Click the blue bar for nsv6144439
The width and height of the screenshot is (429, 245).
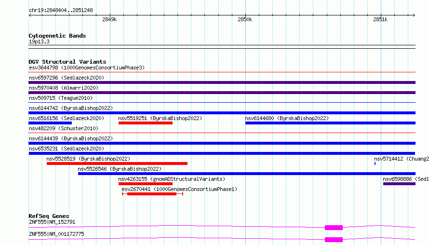tap(222, 143)
